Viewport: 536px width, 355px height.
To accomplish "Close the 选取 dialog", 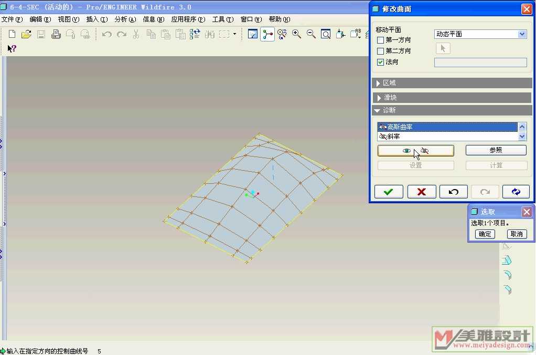I will 527,212.
